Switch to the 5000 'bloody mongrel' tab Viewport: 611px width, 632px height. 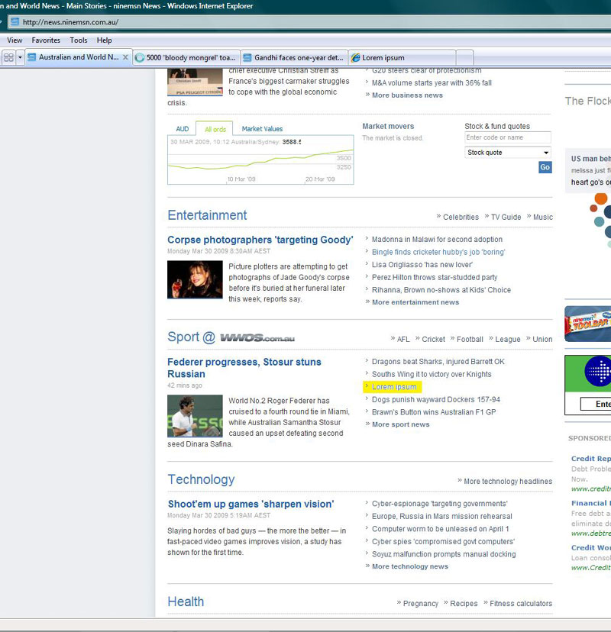[186, 58]
